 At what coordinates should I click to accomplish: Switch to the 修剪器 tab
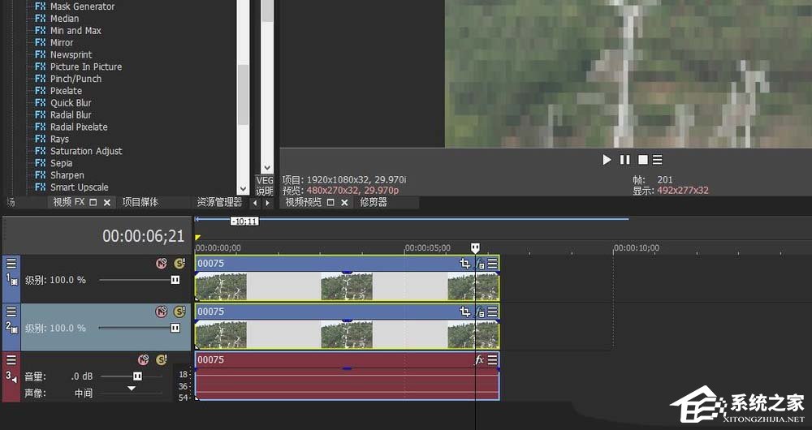click(x=374, y=202)
